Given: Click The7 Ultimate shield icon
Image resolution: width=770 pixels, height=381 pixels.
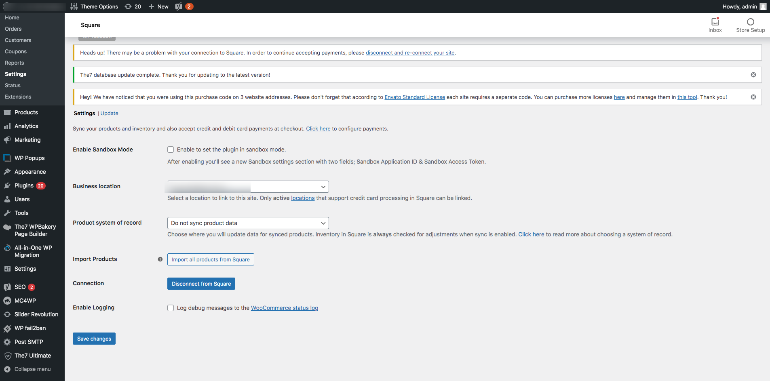Looking at the screenshot, I should click(x=7, y=356).
